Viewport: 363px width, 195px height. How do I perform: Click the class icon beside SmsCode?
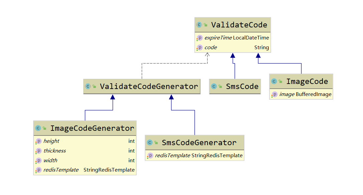pyautogui.click(x=214, y=86)
